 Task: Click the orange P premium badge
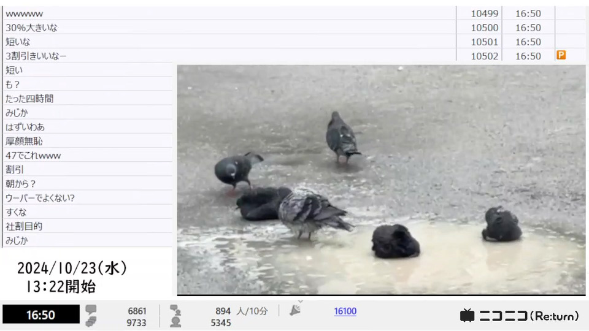[561, 55]
